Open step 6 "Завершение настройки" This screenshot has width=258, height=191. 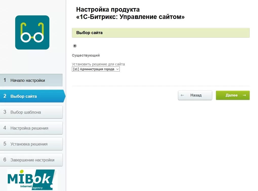click(x=31, y=160)
